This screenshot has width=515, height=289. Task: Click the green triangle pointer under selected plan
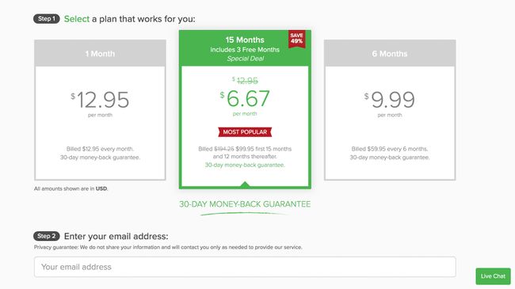[x=245, y=184]
